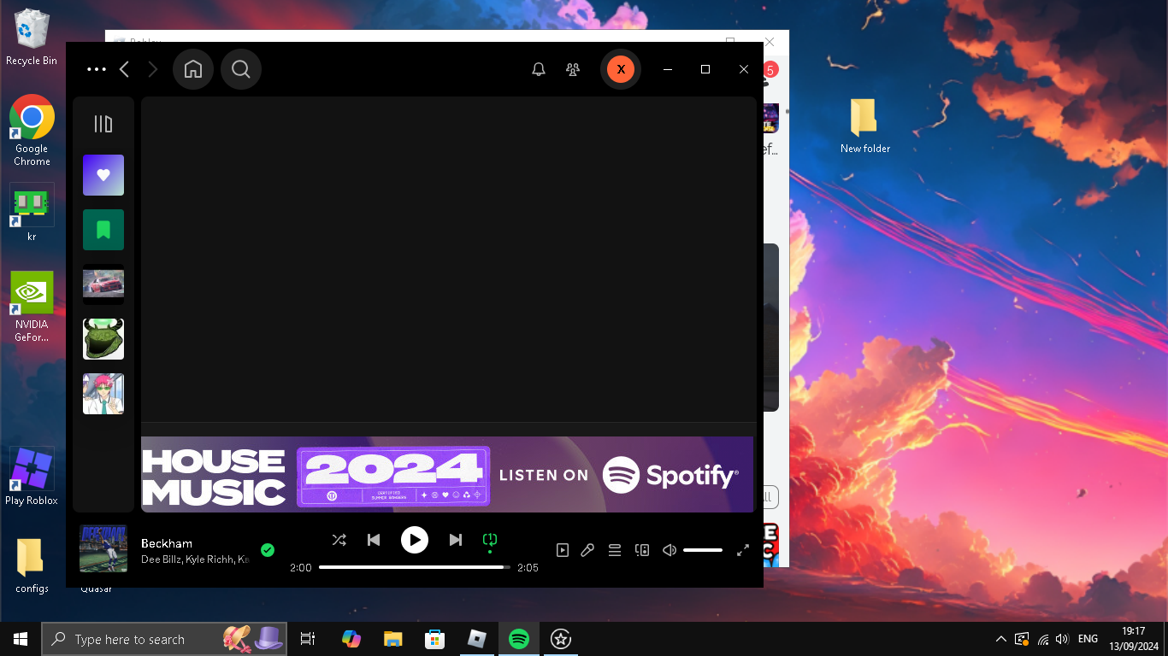1168x656 pixels.
Task: Open Your Episodes with green bookmark
Action: point(103,230)
